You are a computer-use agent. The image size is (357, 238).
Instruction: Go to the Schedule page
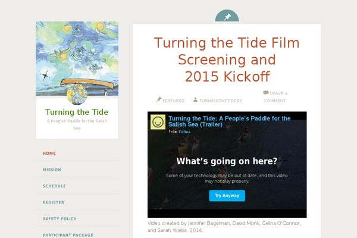click(54, 186)
